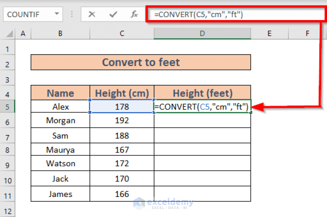The image size is (327, 217).
Task: Select the cell containing 'Sam'
Action: click(x=60, y=136)
